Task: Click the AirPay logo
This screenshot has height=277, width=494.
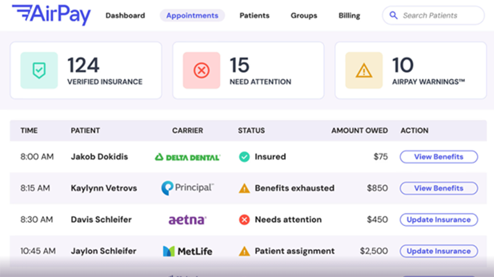Action: click(x=51, y=14)
